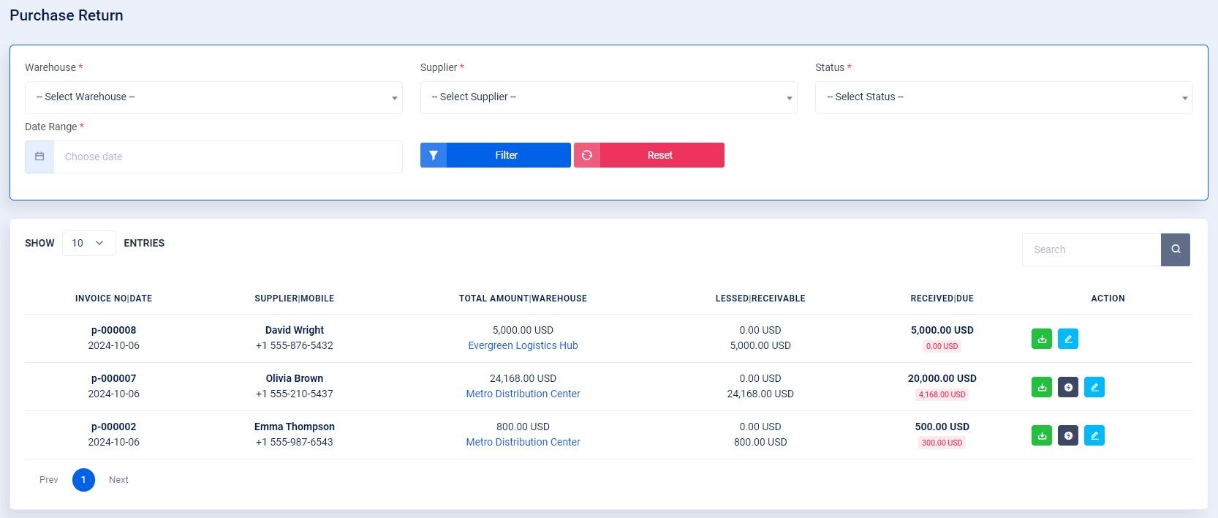This screenshot has width=1218, height=518.
Task: Download invoice p-000008 with green icon
Action: [x=1041, y=339]
